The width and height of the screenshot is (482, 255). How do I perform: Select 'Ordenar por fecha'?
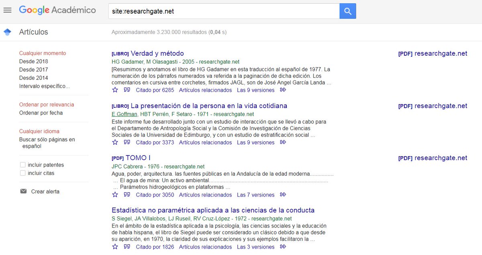coord(41,113)
